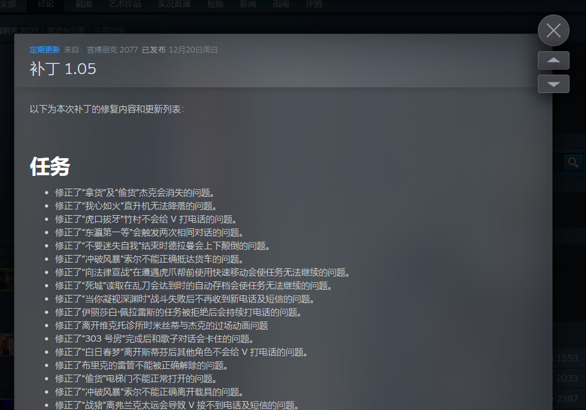
Task: Click the line about “当你凝视深渊时”战斗失败
Action: (186, 299)
